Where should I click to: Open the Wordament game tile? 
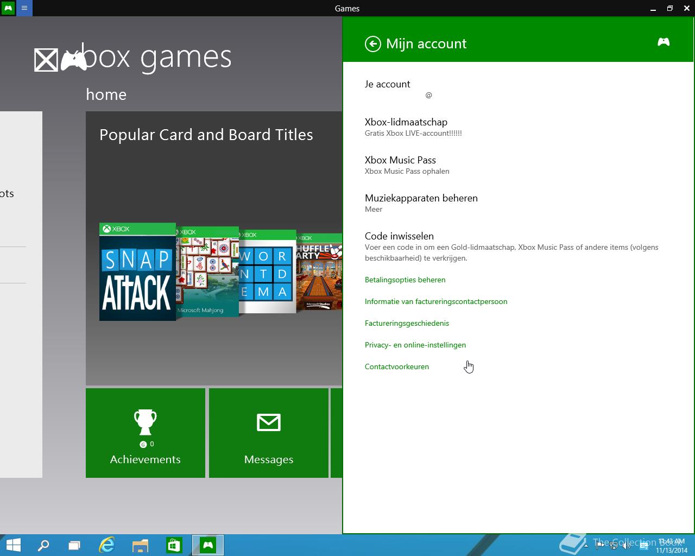point(268,271)
